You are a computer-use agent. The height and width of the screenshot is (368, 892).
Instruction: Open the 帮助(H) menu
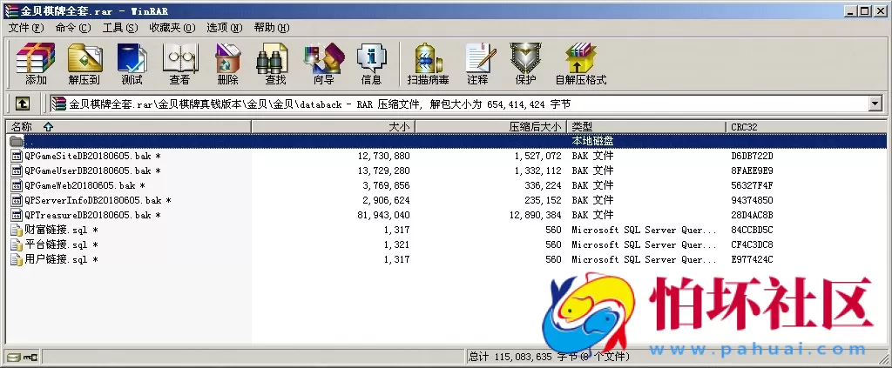point(272,28)
